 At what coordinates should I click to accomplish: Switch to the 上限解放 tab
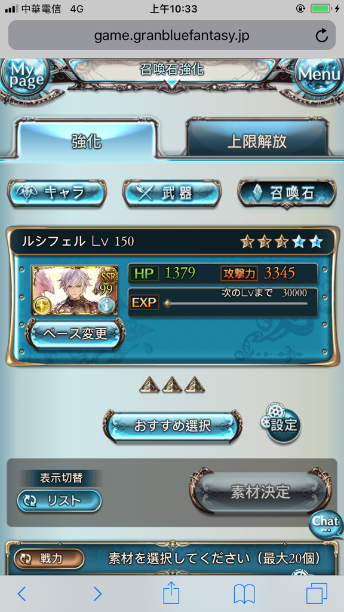point(257,141)
